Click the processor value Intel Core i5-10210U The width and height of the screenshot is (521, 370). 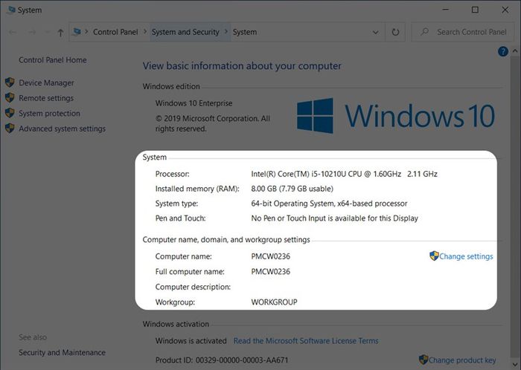(x=344, y=174)
